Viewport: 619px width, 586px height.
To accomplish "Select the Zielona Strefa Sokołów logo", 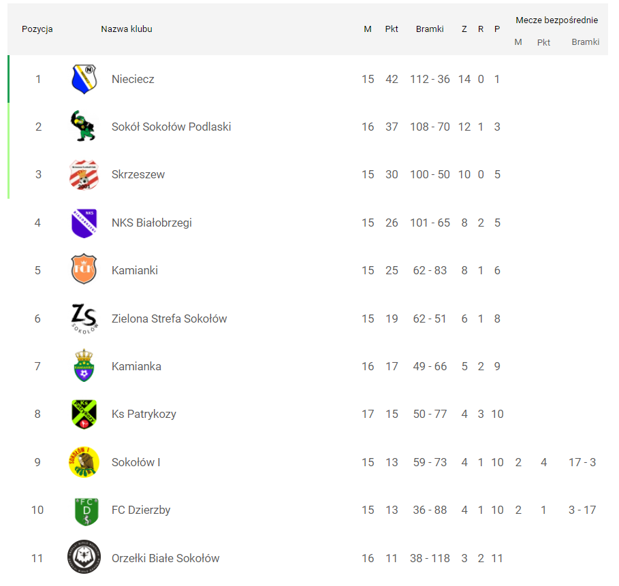I will point(84,318).
